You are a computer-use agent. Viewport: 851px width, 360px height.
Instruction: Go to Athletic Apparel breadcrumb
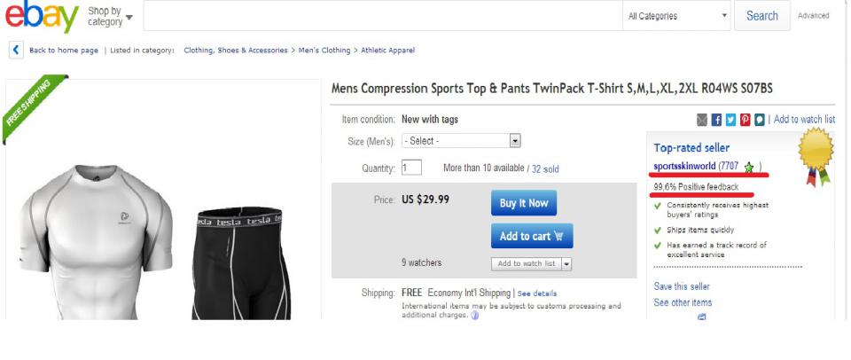(x=386, y=51)
